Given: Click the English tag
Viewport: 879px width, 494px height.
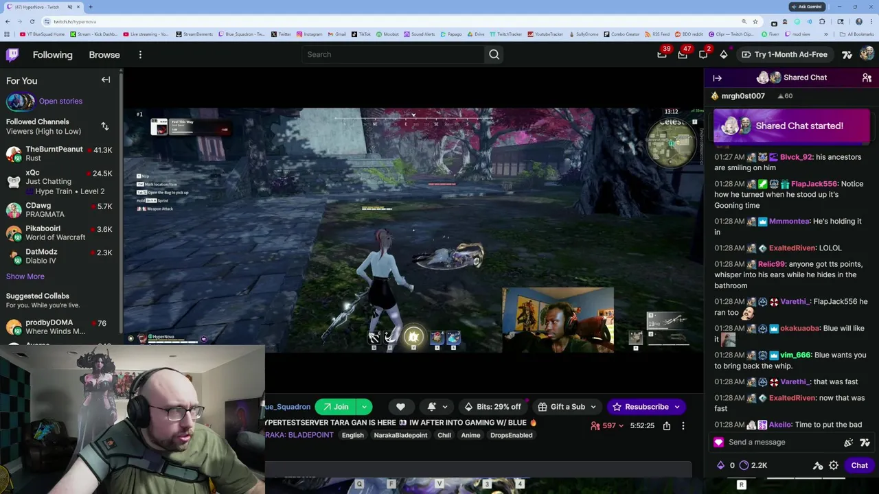Looking at the screenshot, I should [x=353, y=435].
